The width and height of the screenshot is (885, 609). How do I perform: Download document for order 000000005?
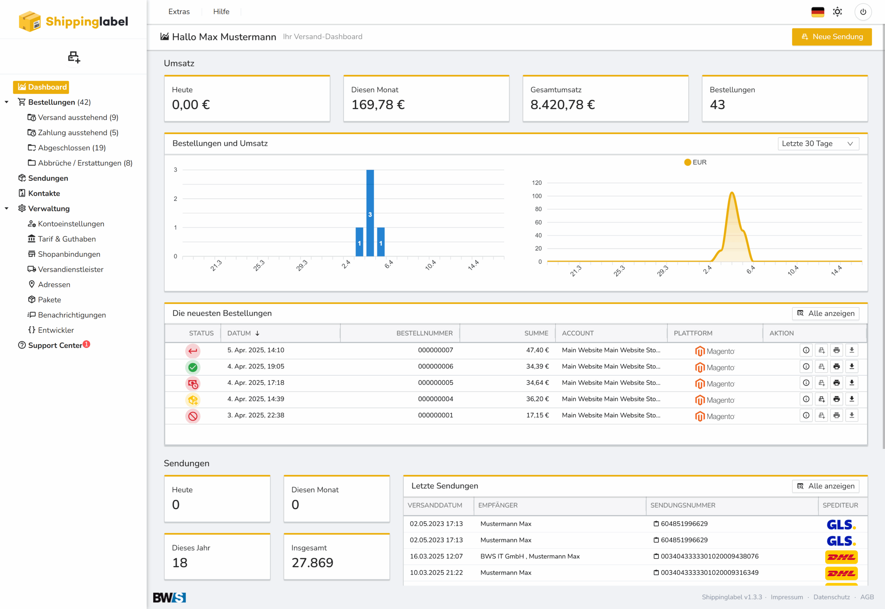[852, 383]
